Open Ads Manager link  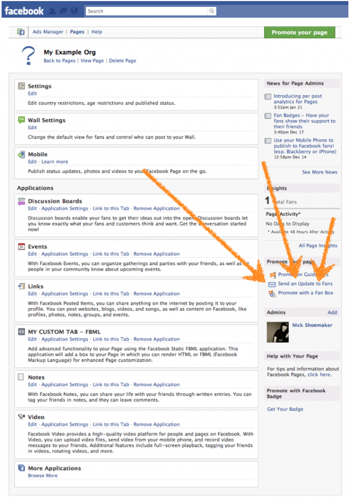click(x=47, y=32)
